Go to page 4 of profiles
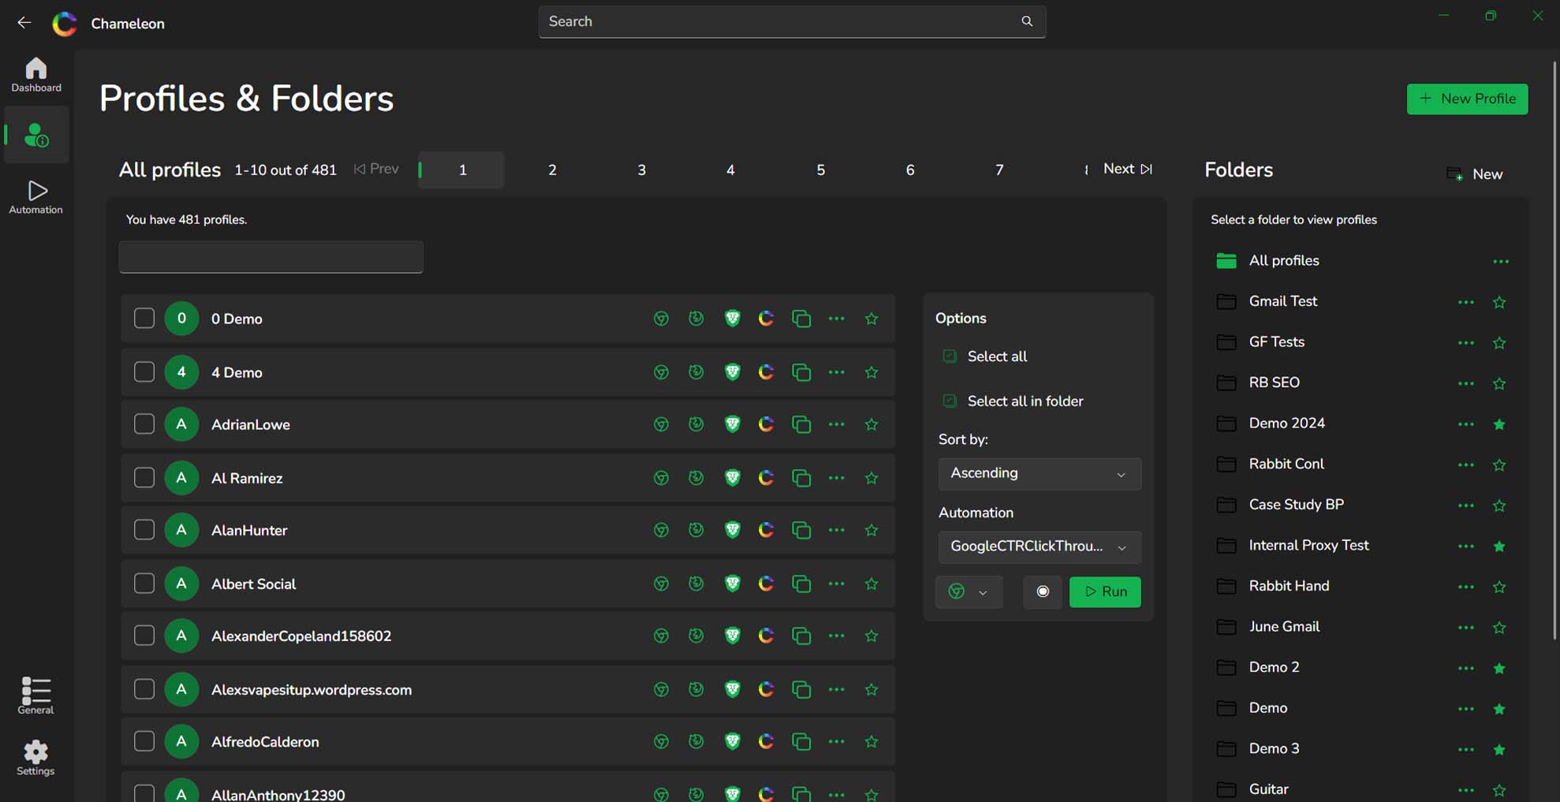Viewport: 1560px width, 802px height. 730,170
